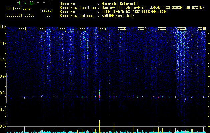Click the 2332 time marker
210x133 pixels.
tap(42, 28)
